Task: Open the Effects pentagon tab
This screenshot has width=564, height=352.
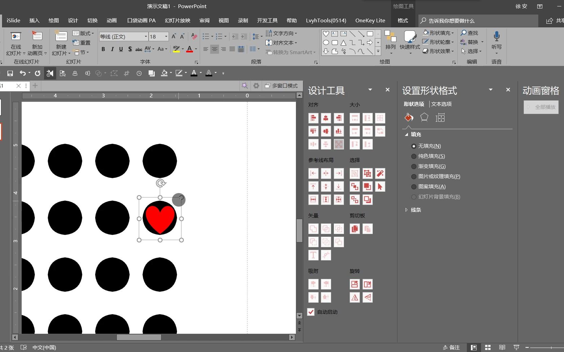Action: pos(424,117)
